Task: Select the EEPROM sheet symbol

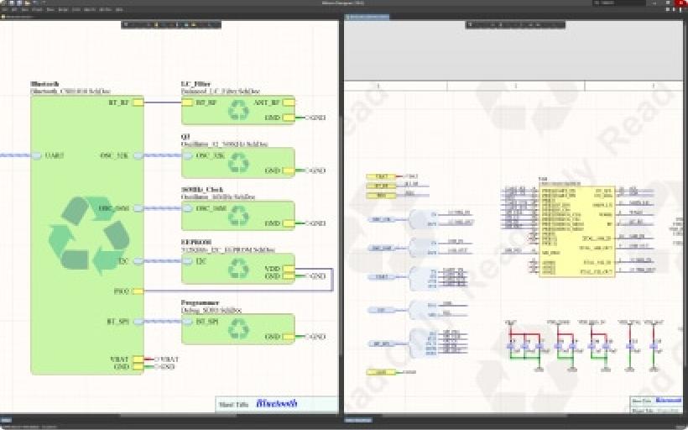Action: point(237,269)
